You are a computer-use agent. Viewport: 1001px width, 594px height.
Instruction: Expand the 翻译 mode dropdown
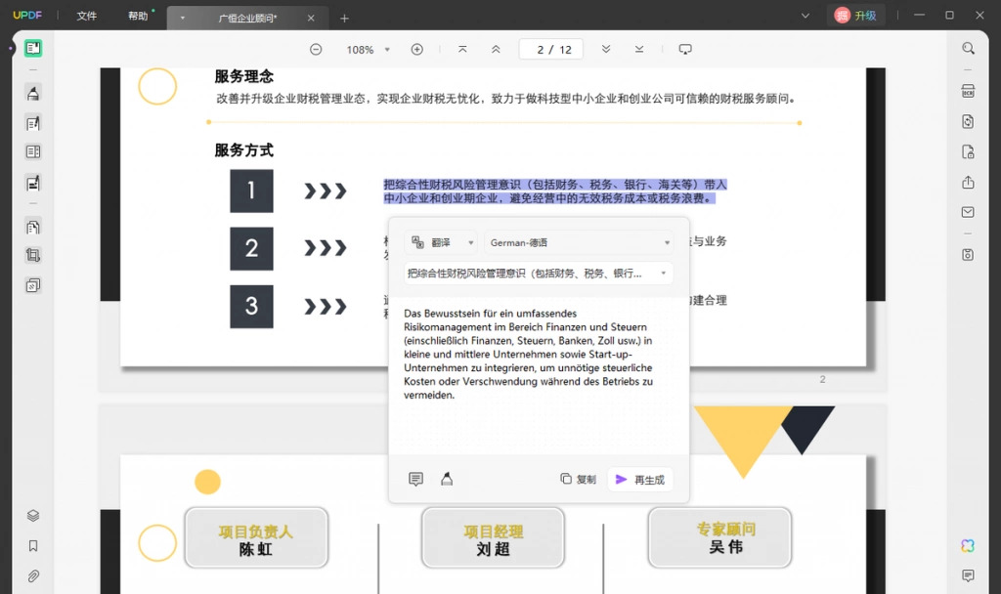coord(441,242)
